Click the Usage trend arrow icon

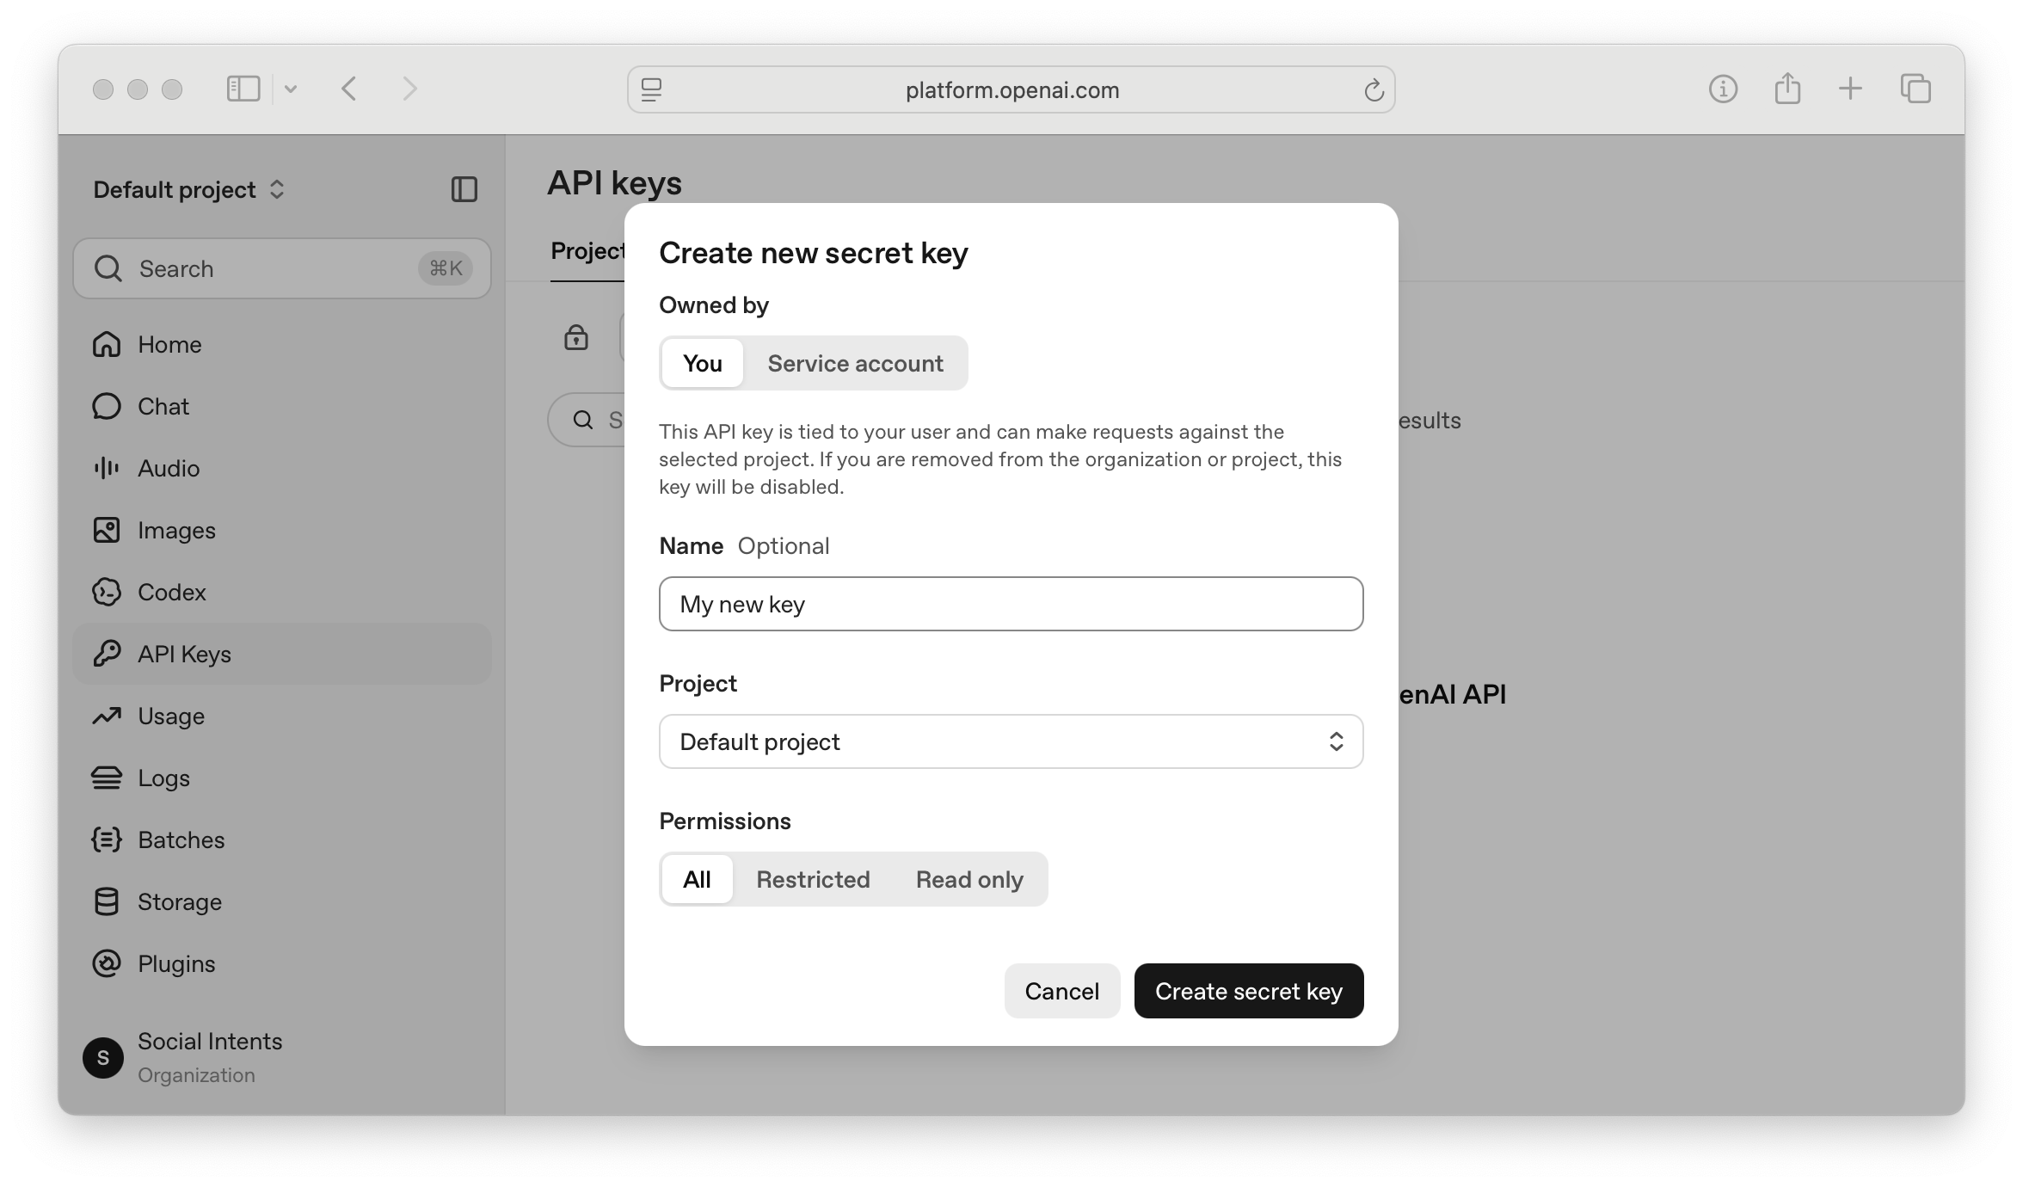[107, 716]
